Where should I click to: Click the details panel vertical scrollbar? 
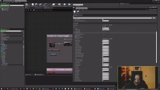(x=156, y=47)
